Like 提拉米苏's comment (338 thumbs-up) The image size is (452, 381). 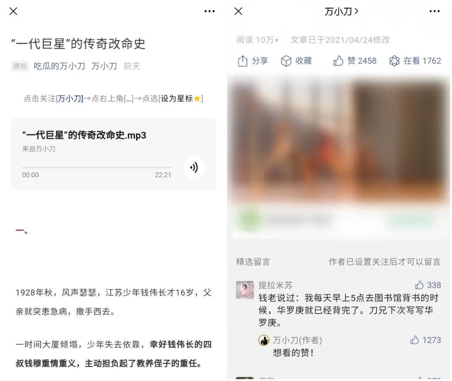tap(419, 285)
